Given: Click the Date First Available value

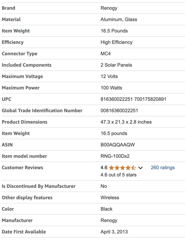Looking at the screenshot, I should pos(114,232).
